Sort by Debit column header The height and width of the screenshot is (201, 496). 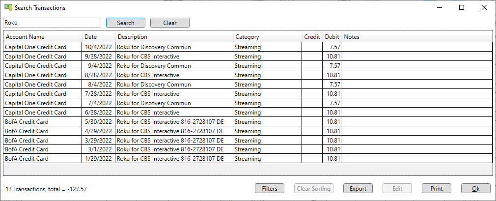coord(332,37)
